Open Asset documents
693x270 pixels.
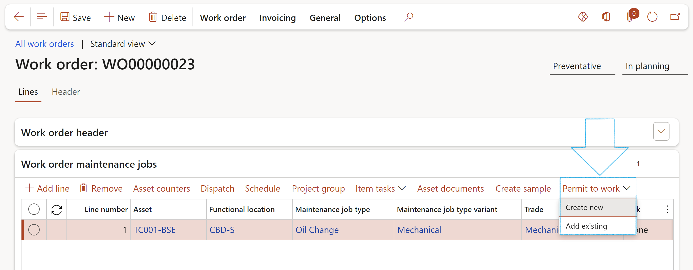(x=450, y=188)
